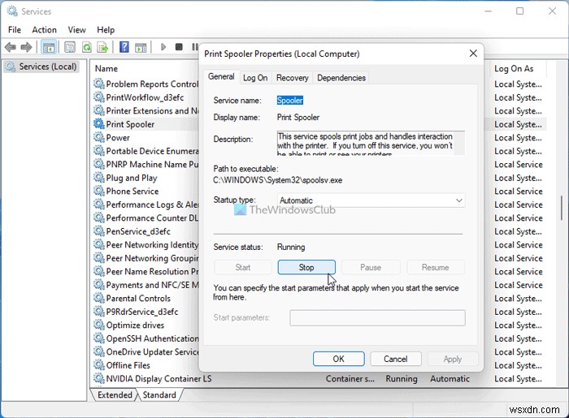Open the Action menu
The image size is (569, 418).
tap(44, 30)
